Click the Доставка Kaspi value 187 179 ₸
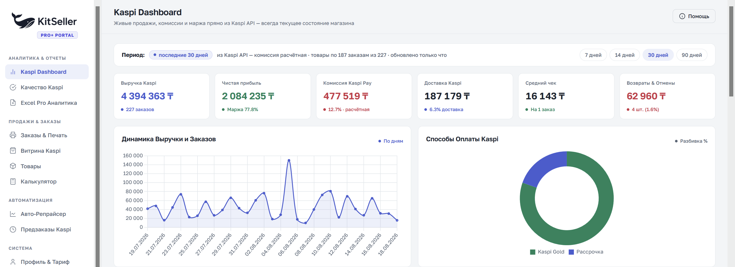Viewport: 735px width, 267px height. point(447,96)
